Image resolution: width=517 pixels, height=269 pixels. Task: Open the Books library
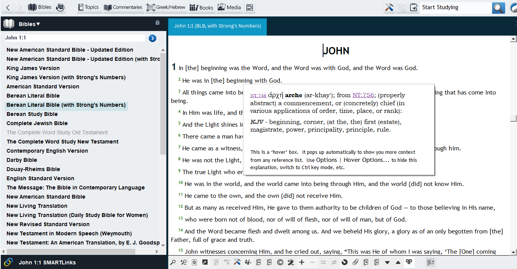(x=201, y=7)
